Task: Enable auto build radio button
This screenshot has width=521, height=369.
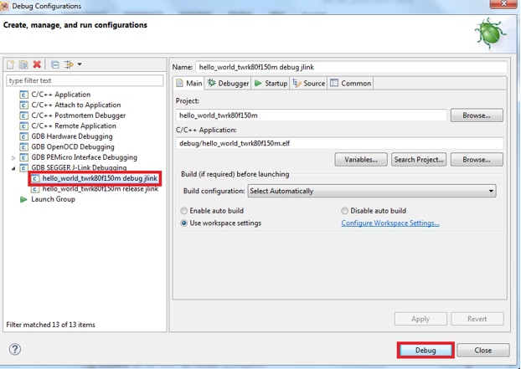Action: point(185,211)
